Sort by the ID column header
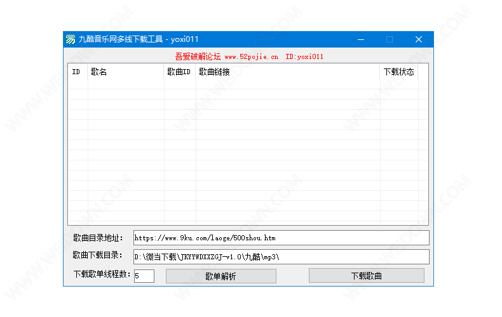502x317 pixels. 78,72
